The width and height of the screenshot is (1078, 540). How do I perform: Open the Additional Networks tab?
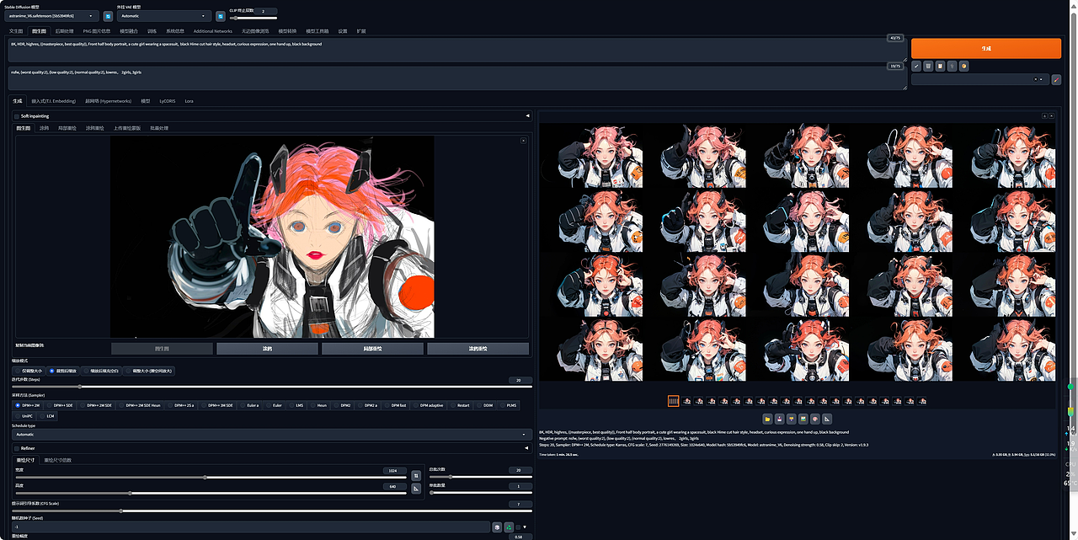(213, 30)
